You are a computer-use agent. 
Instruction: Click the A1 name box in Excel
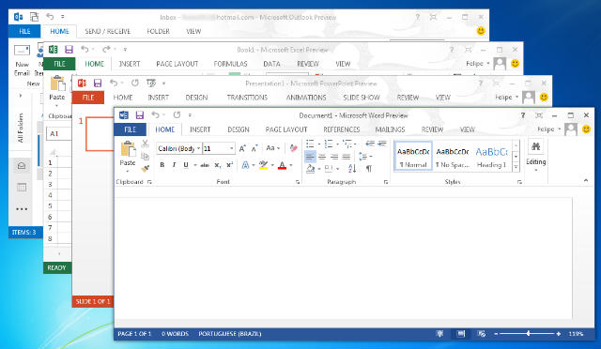pos(58,133)
